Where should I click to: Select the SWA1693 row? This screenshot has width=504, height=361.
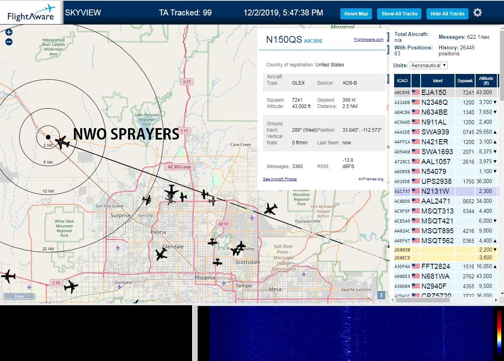point(446,152)
